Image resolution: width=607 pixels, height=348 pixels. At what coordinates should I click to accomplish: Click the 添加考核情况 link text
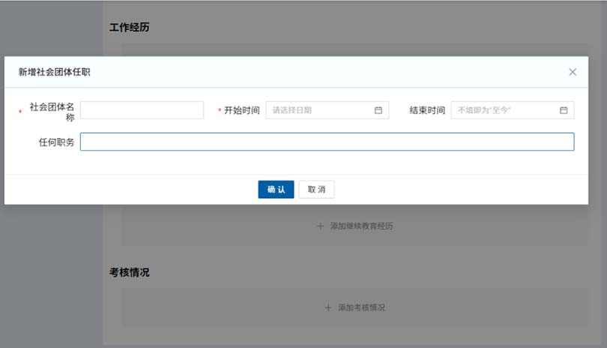[x=361, y=307]
